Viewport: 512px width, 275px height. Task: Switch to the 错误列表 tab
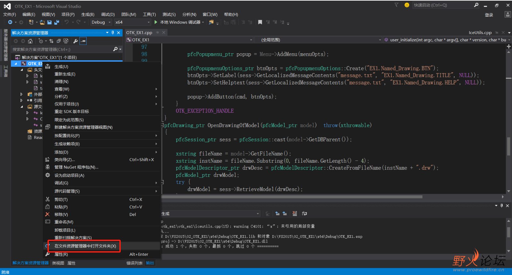tap(135, 263)
